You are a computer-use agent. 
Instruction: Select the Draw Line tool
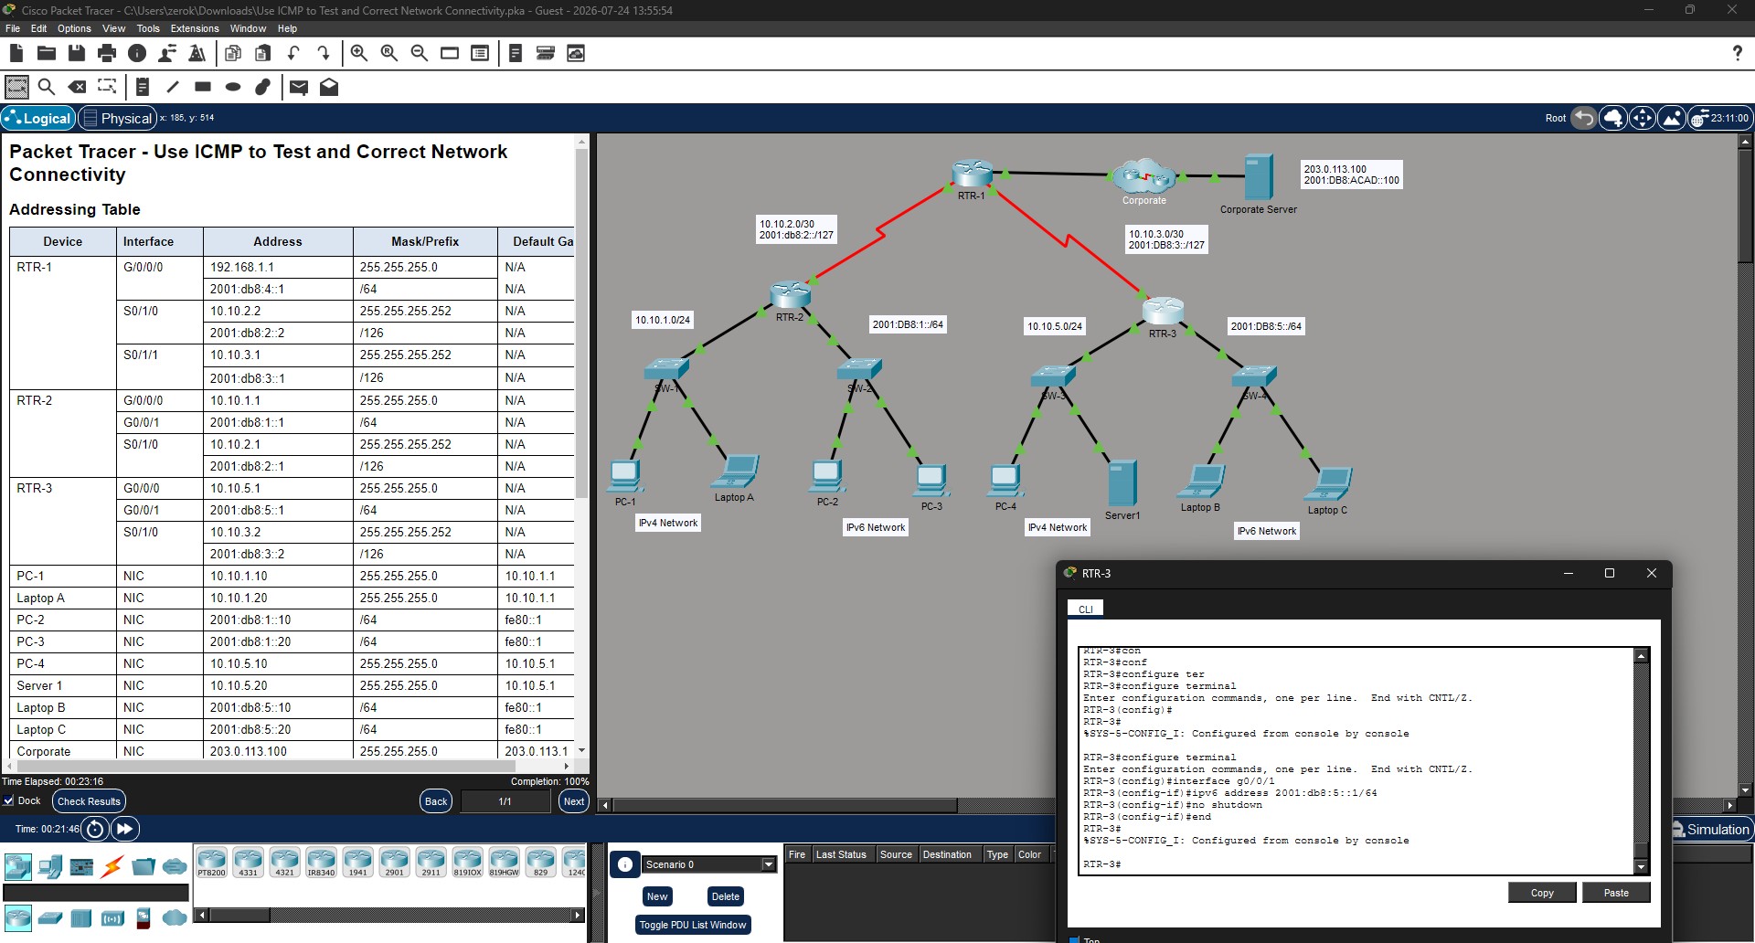tap(173, 87)
